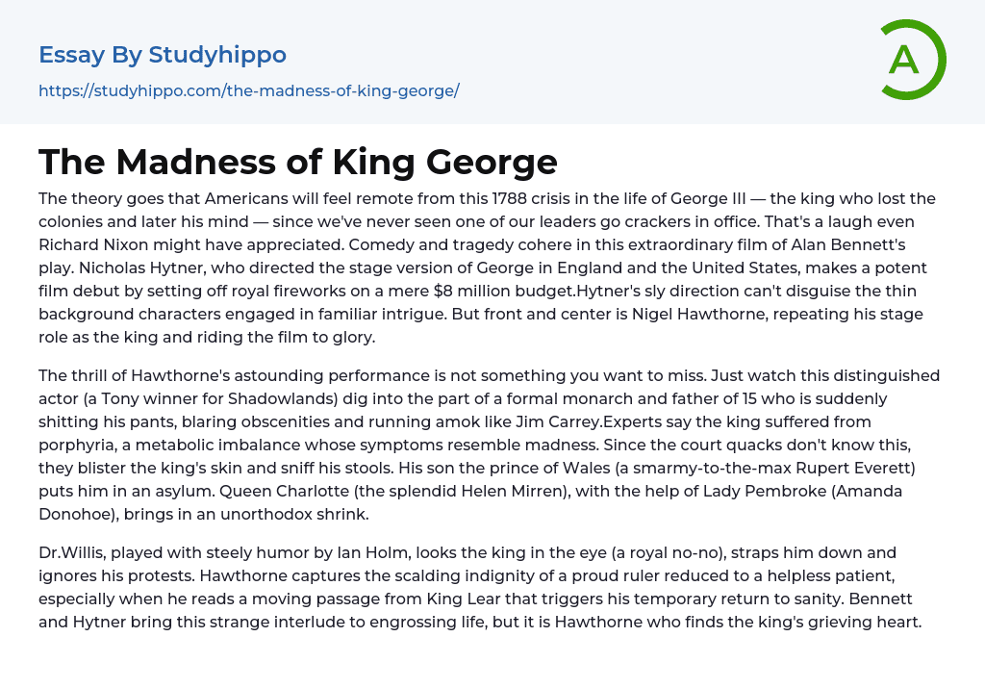
Task: Open the studyhippo.com essay URL link
Action: coord(248,90)
